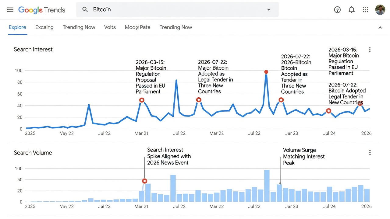
Task: Open the notifications bell
Action: click(x=352, y=10)
